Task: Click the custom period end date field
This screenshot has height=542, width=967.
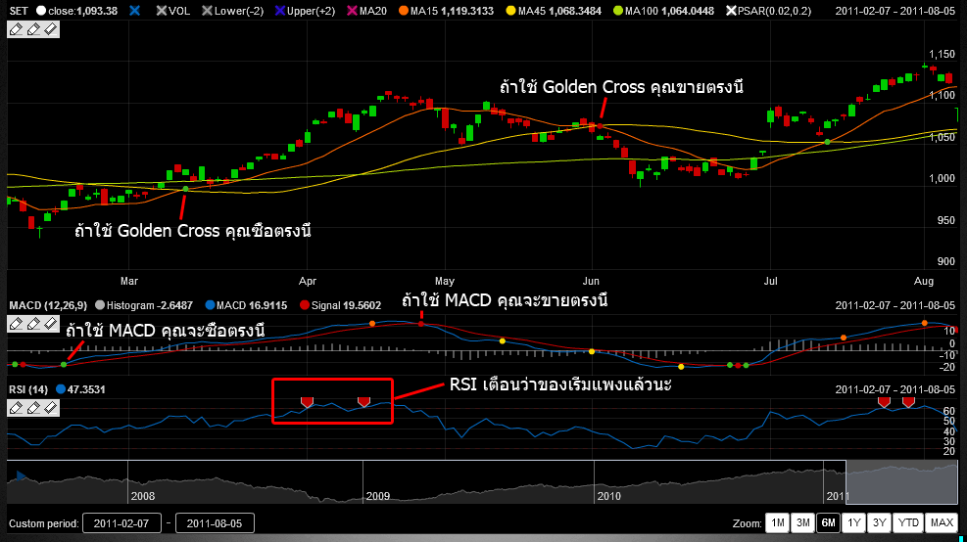Action: pyautogui.click(x=215, y=523)
